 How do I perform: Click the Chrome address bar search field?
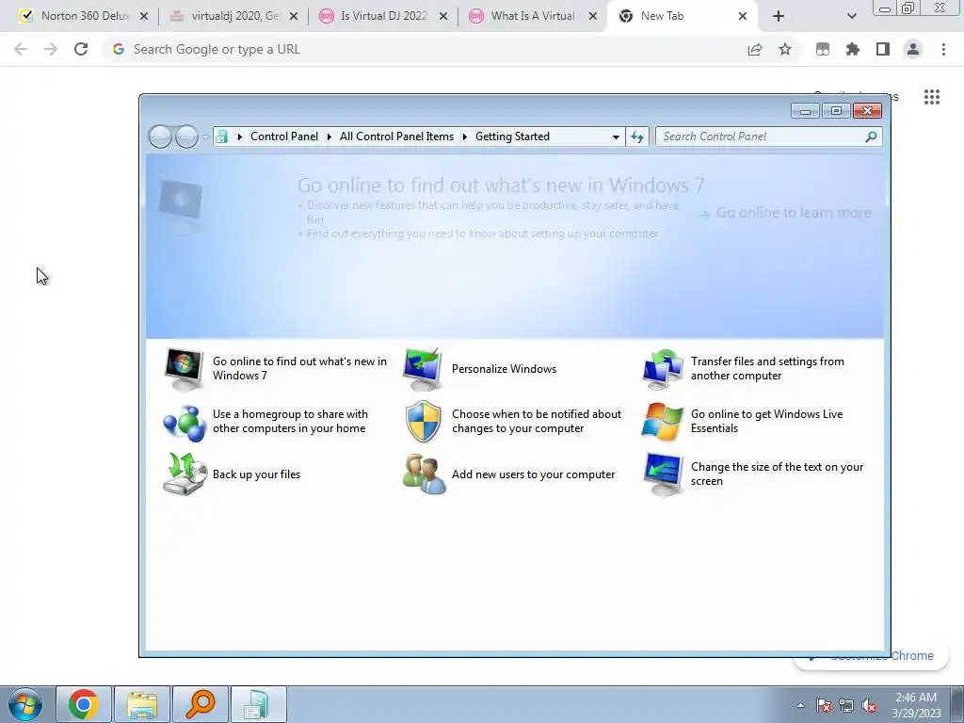(425, 49)
